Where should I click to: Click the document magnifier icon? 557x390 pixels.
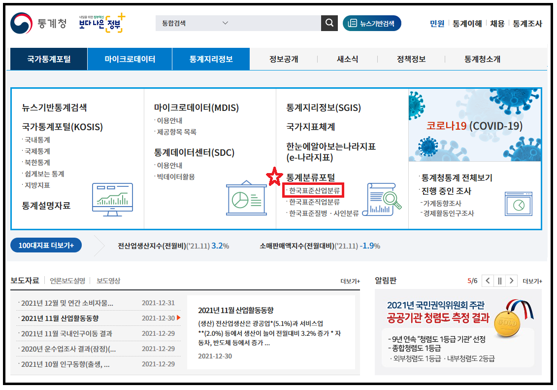pos(382,200)
